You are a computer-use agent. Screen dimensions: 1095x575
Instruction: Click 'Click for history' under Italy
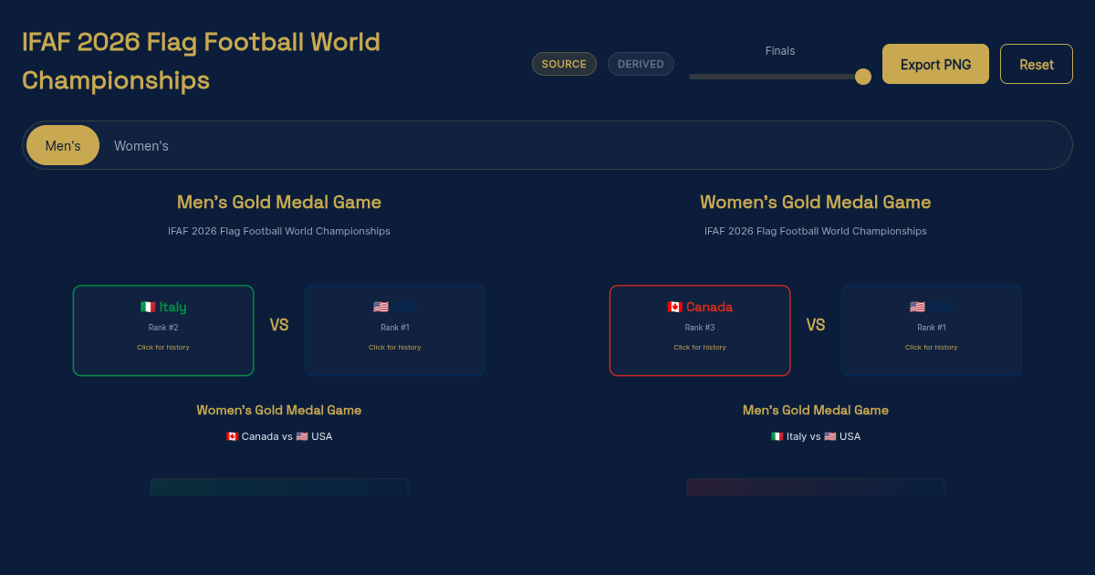163,347
